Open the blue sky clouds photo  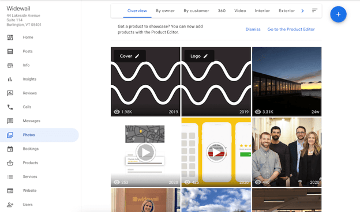(216, 200)
